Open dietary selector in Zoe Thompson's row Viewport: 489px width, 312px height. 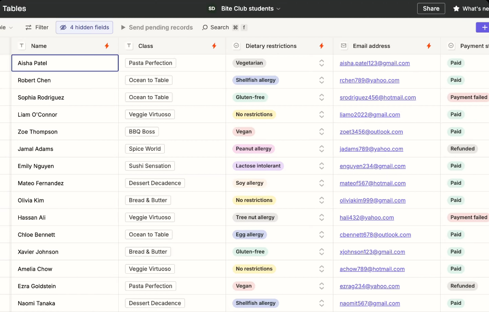click(x=321, y=132)
